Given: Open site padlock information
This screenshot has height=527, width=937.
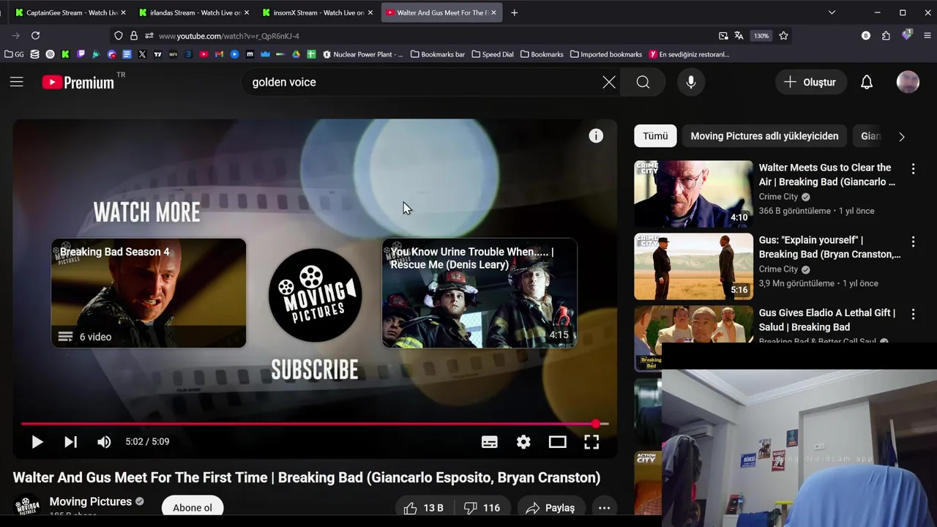Looking at the screenshot, I should [134, 36].
